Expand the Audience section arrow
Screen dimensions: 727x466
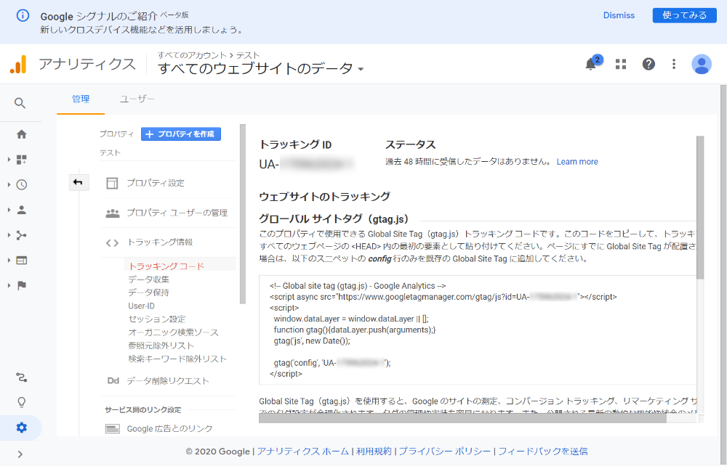coord(9,210)
